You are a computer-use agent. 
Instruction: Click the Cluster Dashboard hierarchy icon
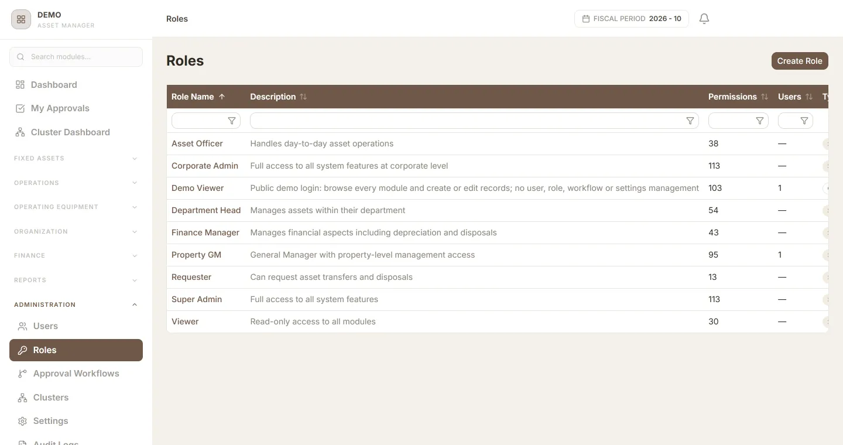point(20,132)
